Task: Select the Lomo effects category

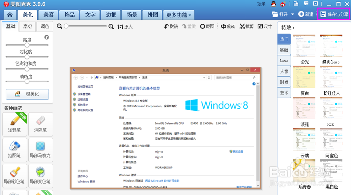Action: [284, 61]
